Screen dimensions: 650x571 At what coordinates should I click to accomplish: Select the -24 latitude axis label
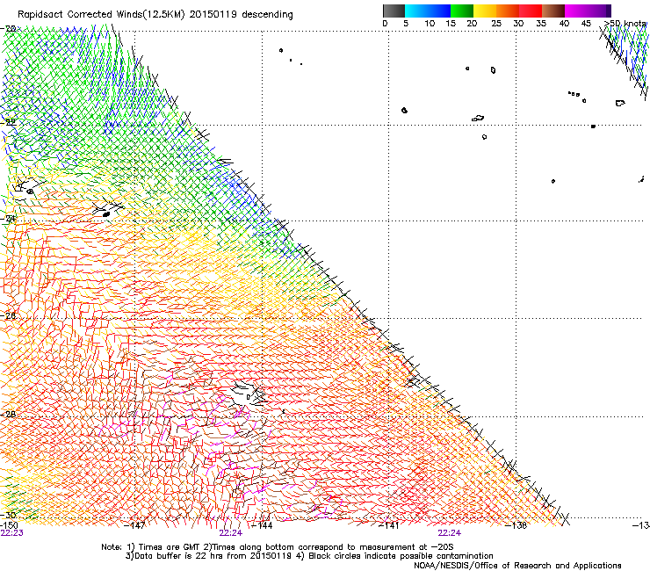tap(8, 219)
